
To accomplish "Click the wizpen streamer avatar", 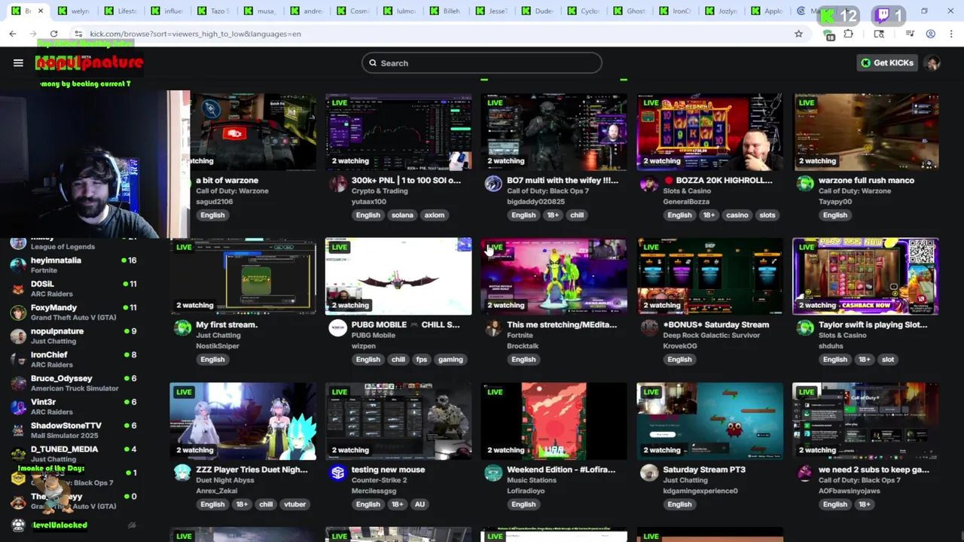I will coord(337,327).
